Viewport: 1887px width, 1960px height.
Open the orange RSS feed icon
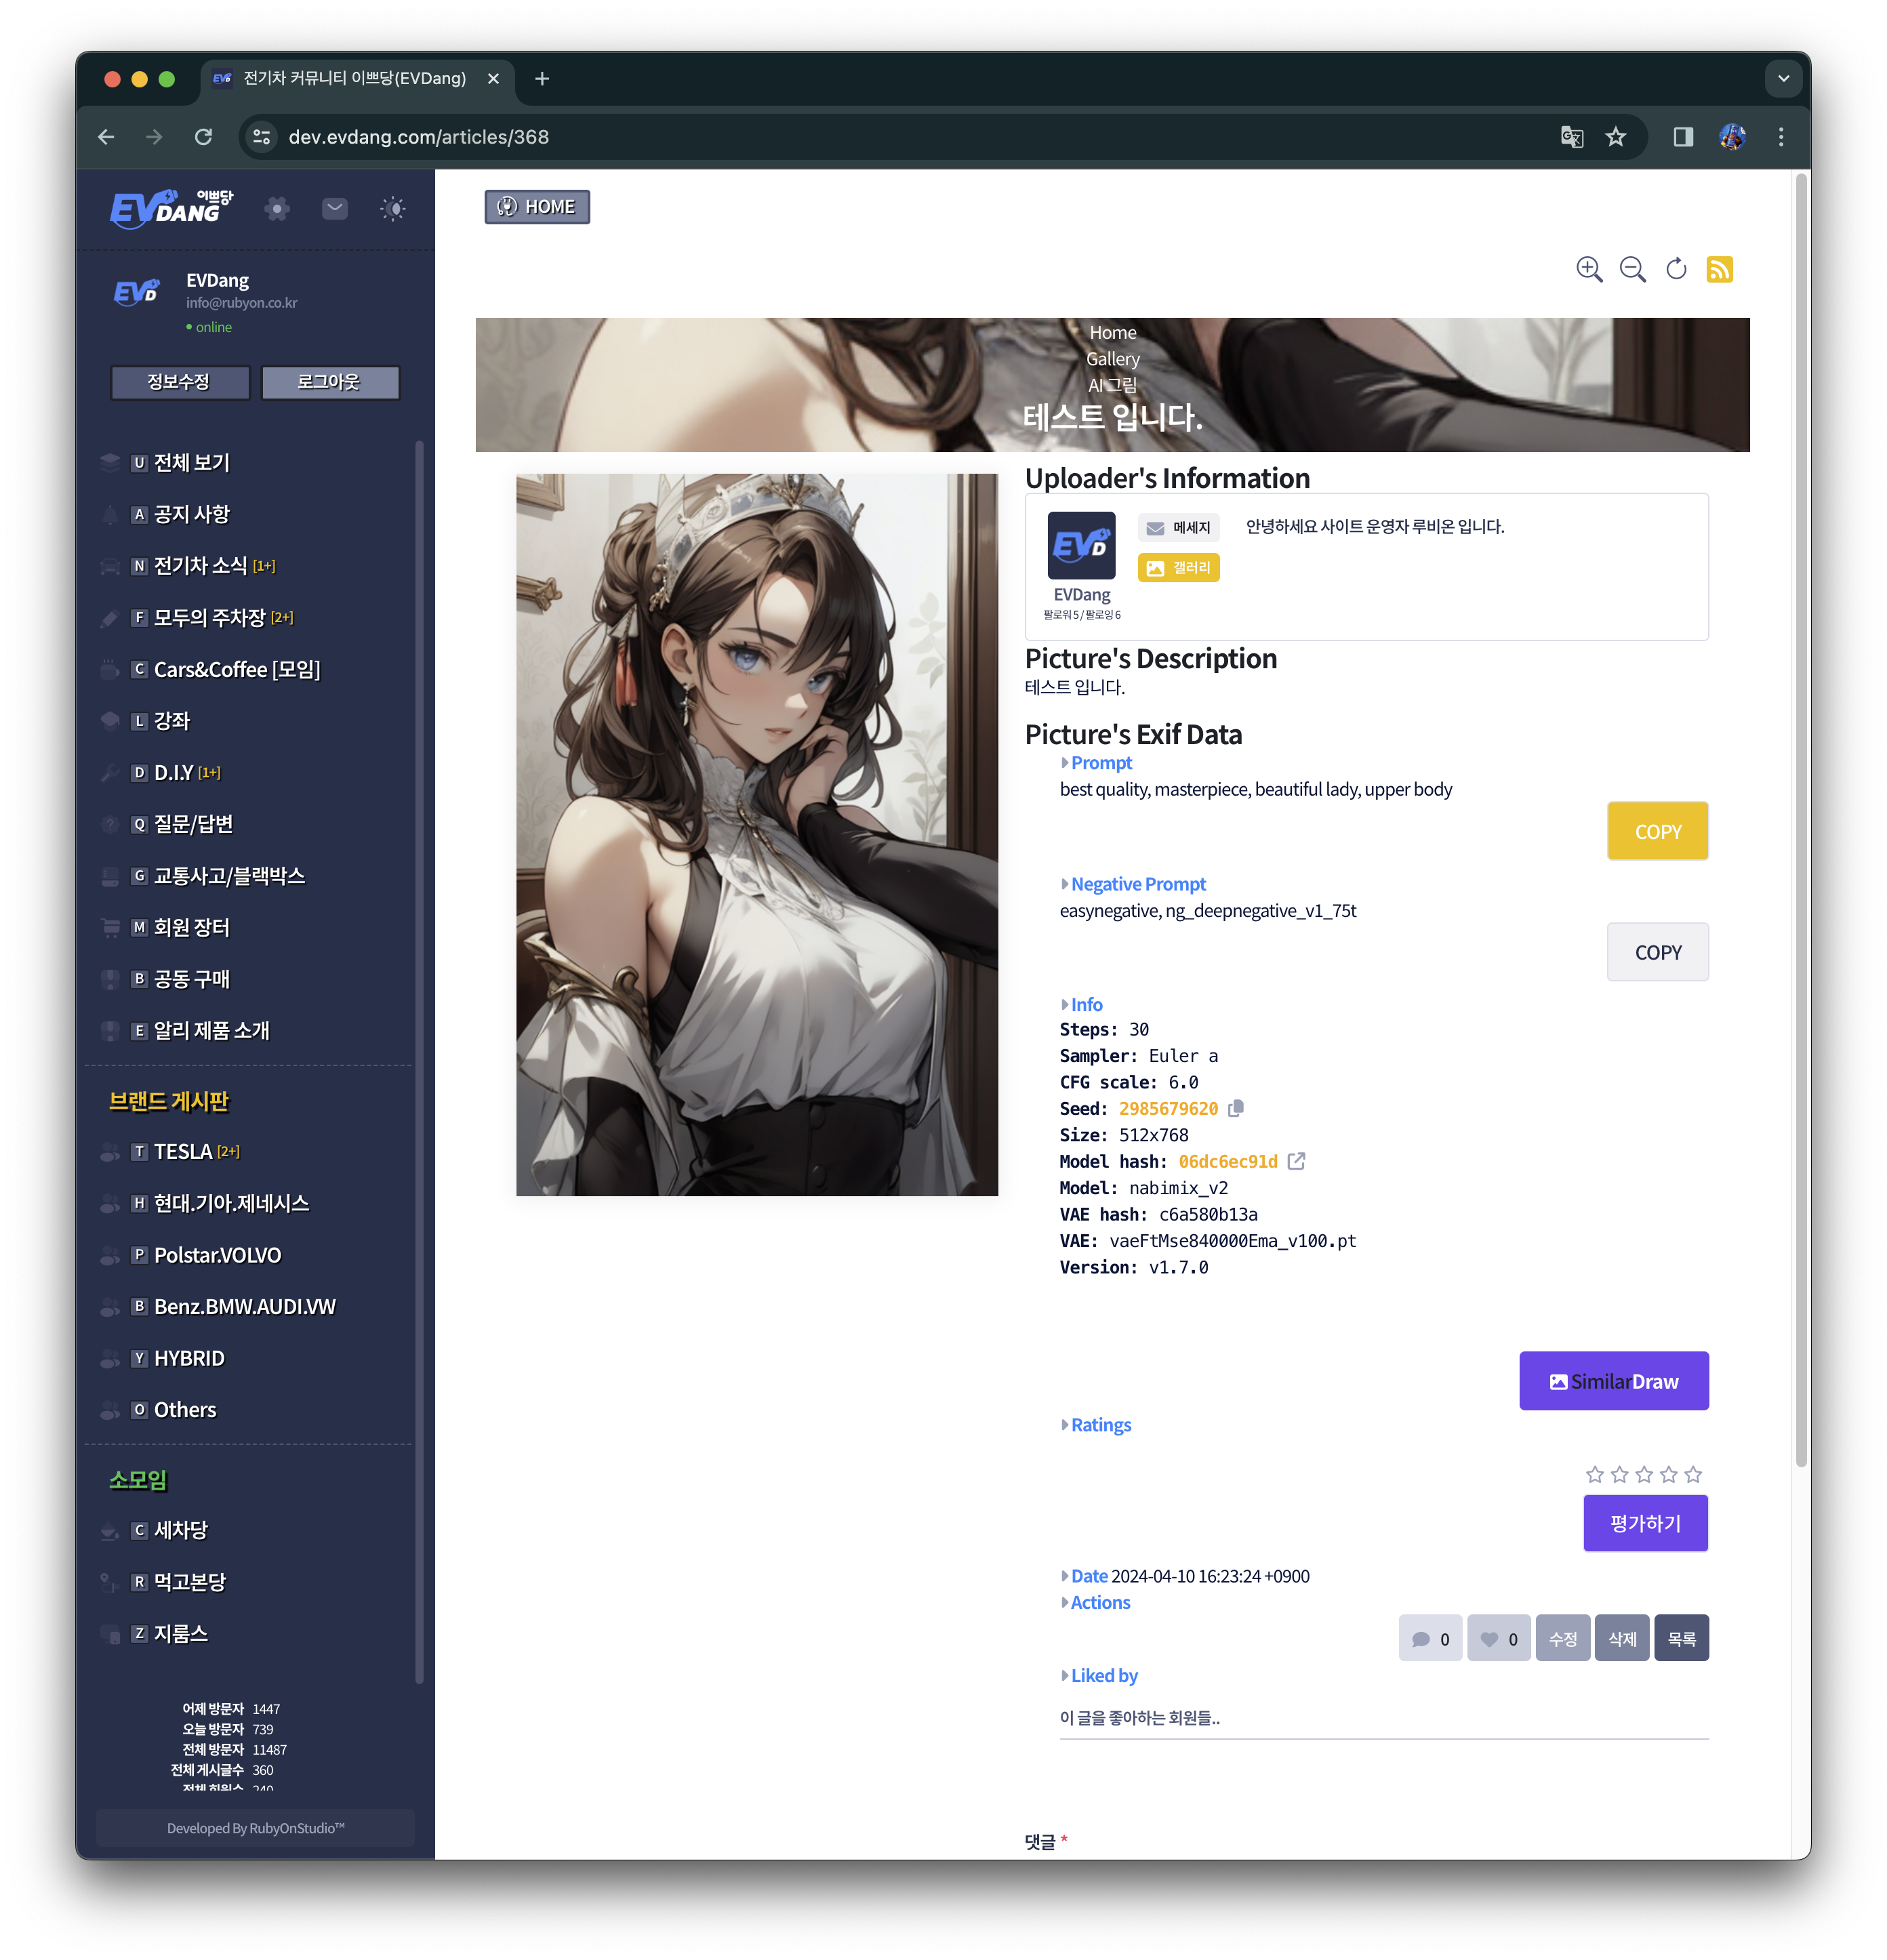coord(1719,269)
